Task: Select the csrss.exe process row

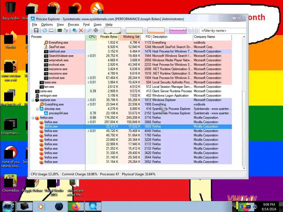Action: coord(131,91)
